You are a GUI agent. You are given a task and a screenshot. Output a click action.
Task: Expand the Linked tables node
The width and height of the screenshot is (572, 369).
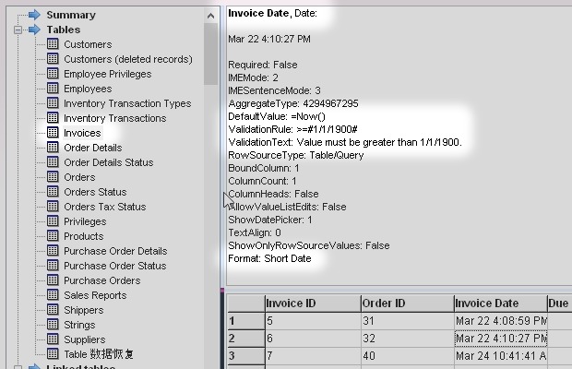click(x=19, y=367)
